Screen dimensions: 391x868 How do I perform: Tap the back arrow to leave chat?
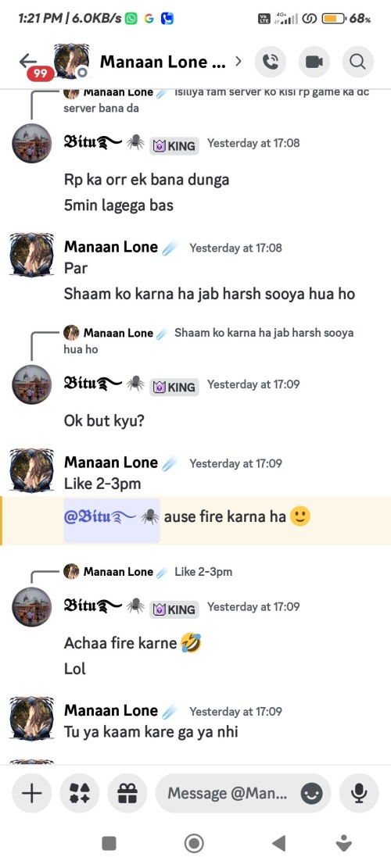pos(27,61)
